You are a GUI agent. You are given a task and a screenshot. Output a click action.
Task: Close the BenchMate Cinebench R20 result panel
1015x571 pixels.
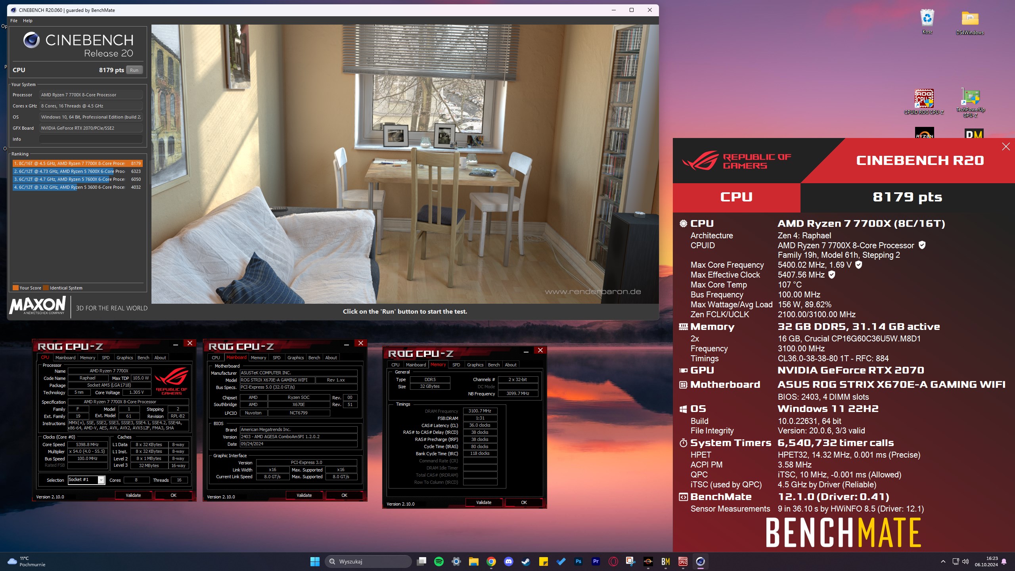pos(1006,147)
